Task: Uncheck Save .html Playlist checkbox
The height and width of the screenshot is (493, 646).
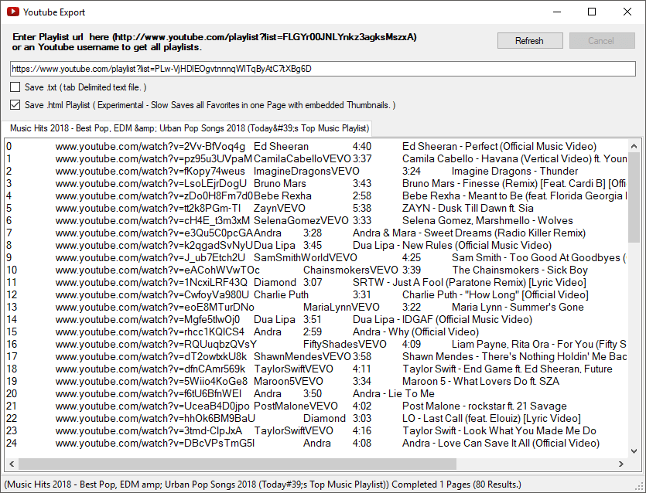Action: (15, 105)
